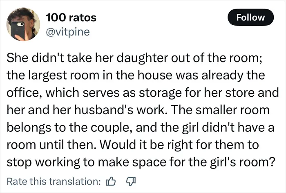
Task: Click the word "storage" in the tweet
Action: tap(160, 93)
